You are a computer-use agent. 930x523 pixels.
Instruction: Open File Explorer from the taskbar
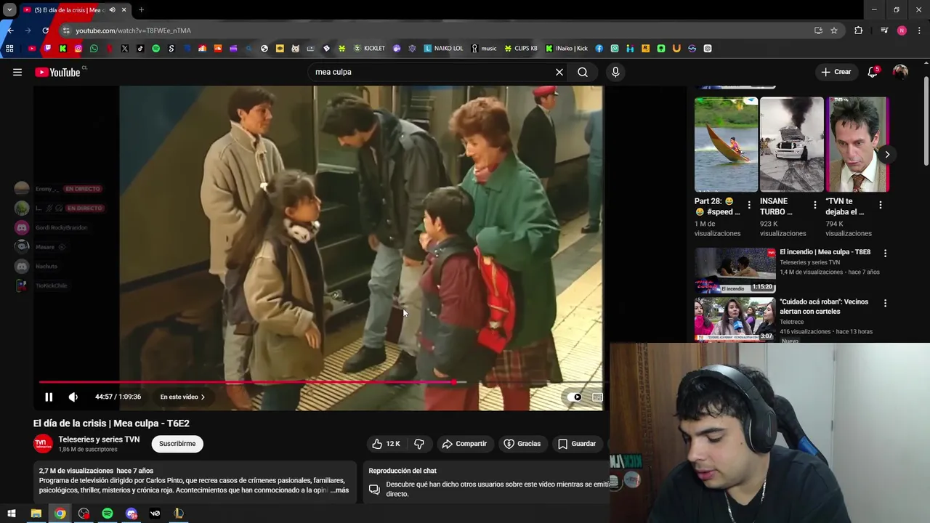(x=36, y=514)
